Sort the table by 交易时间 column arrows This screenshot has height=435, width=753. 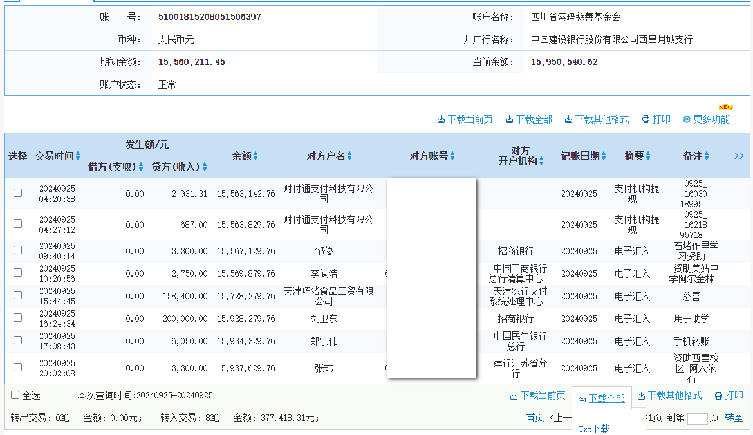(x=78, y=156)
